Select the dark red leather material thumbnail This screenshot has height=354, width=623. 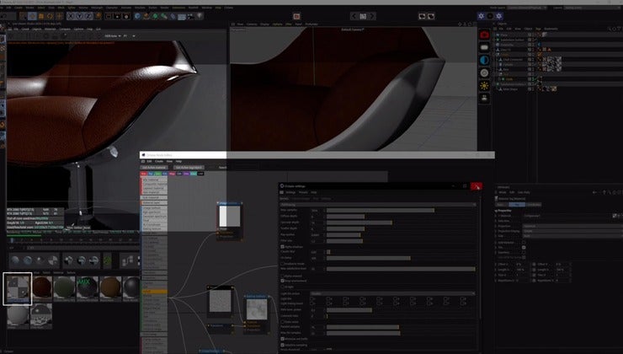[x=42, y=287]
